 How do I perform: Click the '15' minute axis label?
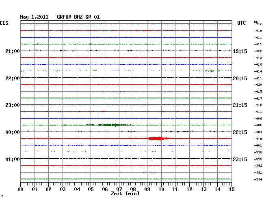[x=232, y=189]
